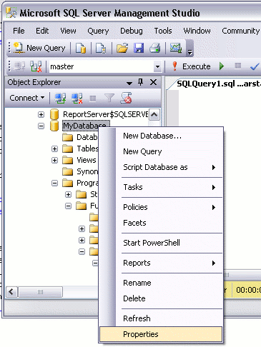
Task: Expand the Tables folder
Action: tap(54, 149)
